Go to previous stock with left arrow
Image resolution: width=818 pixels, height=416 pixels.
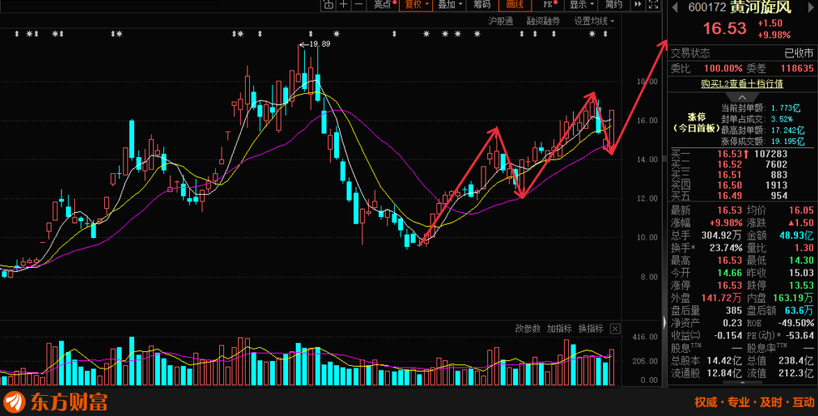click(x=675, y=7)
